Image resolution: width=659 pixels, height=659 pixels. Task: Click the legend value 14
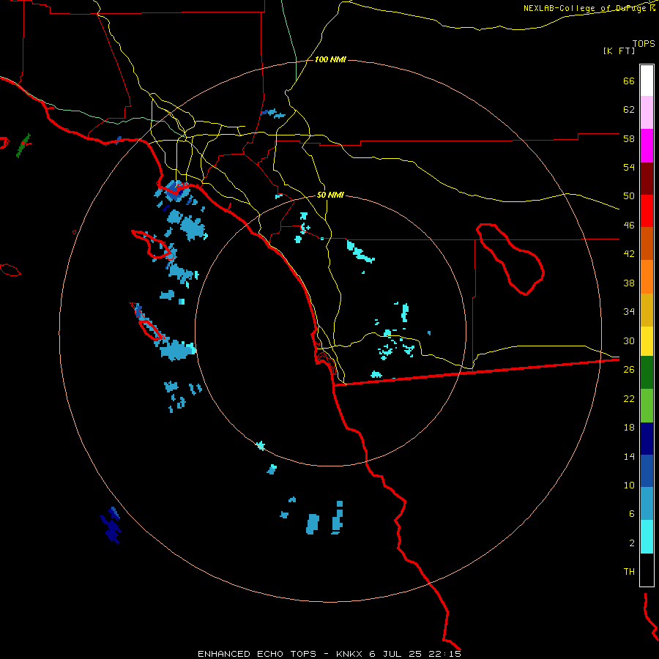click(629, 456)
